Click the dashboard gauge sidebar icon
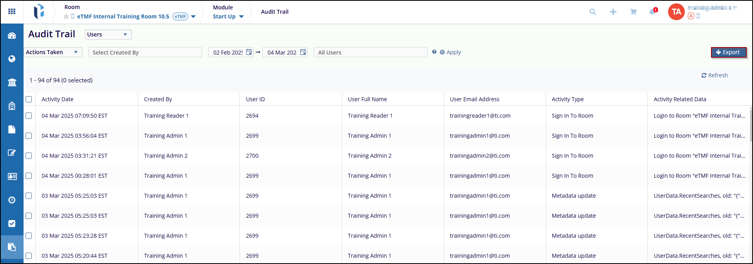The height and width of the screenshot is (264, 753). (x=12, y=36)
